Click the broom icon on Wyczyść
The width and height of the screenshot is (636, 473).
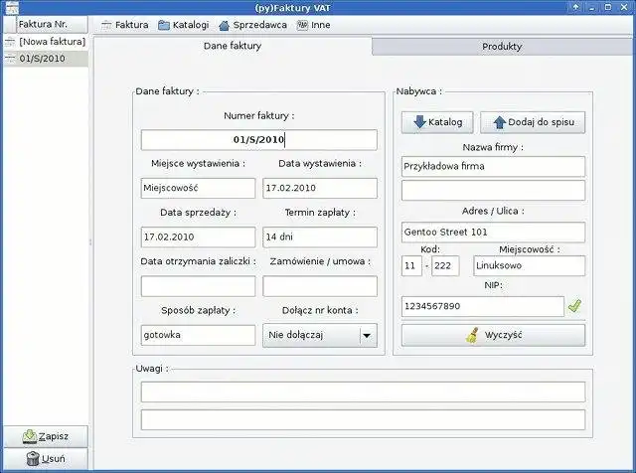[x=472, y=335]
